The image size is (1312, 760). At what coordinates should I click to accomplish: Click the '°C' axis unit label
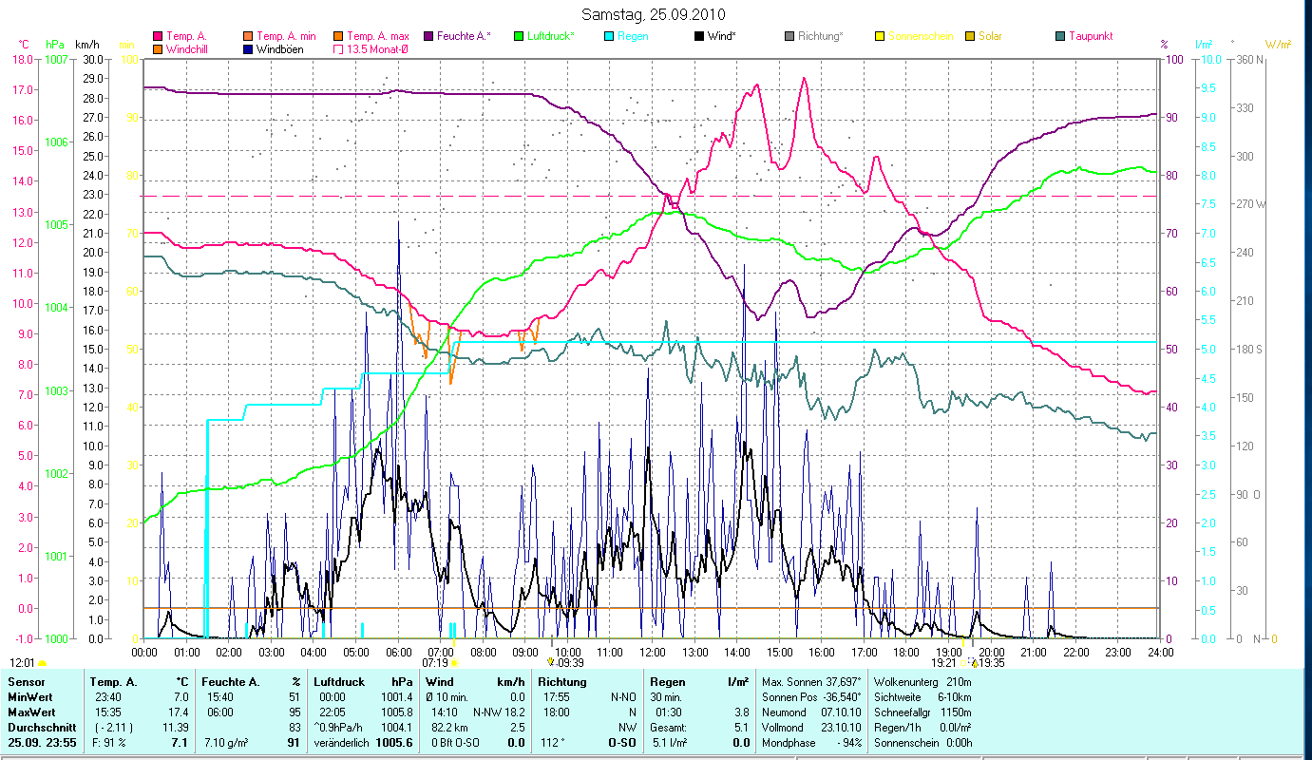(x=25, y=45)
